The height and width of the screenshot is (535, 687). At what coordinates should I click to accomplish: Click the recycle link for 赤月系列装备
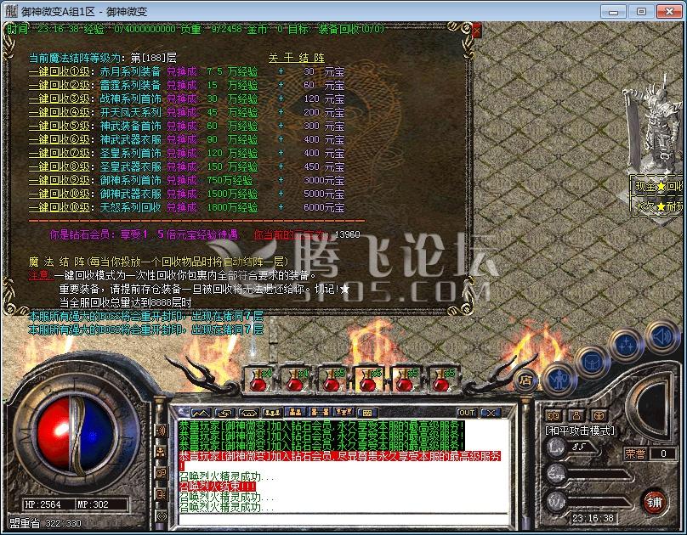click(60, 71)
